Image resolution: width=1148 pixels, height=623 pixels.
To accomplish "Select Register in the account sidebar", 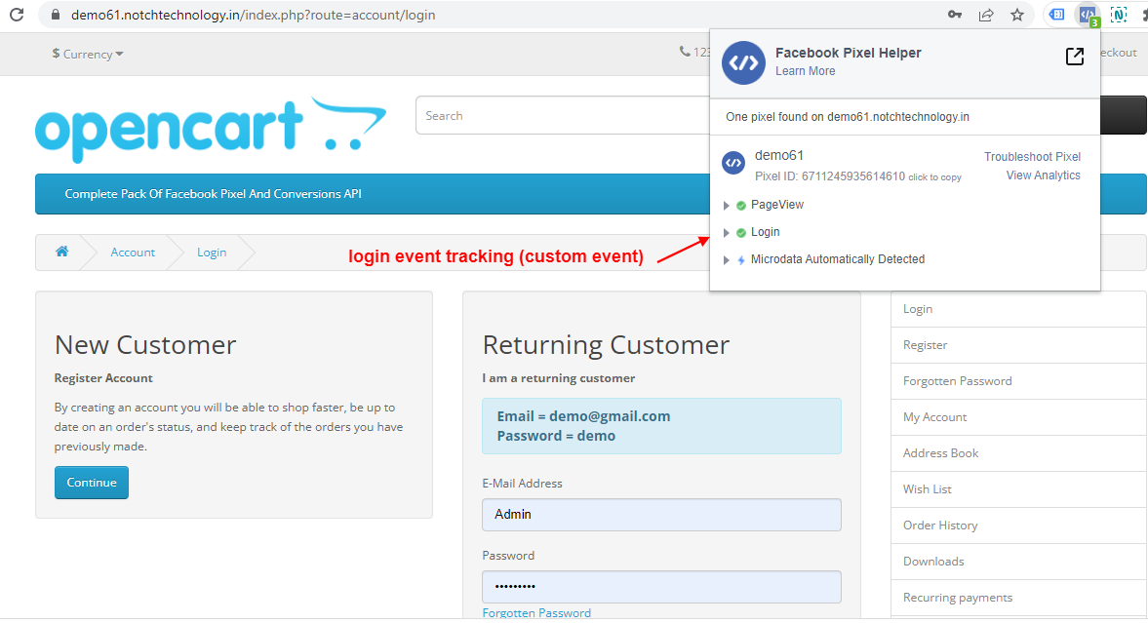I will coord(1018,345).
